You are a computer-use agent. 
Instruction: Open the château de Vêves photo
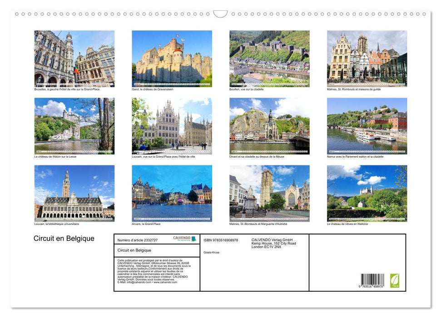point(367,194)
